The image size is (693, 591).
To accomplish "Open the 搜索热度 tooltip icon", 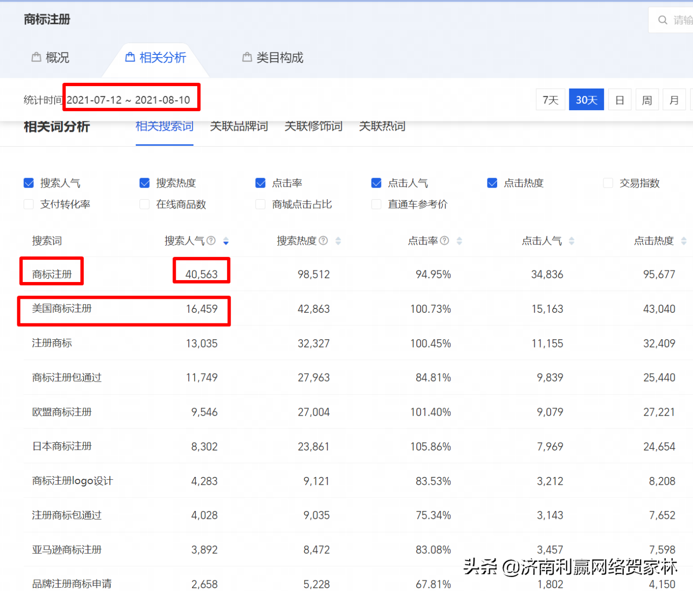I will tap(323, 241).
